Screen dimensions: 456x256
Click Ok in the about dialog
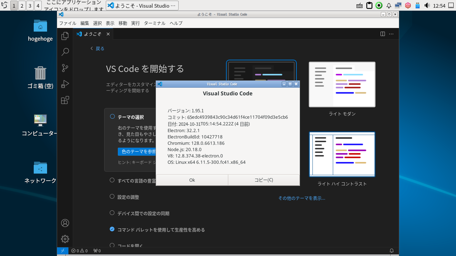192,180
